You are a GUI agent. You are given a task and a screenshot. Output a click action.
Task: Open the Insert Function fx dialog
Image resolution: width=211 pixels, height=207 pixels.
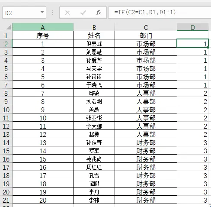click(x=99, y=13)
